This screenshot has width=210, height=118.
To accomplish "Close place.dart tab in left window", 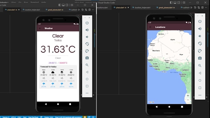I will (x=19, y=10).
